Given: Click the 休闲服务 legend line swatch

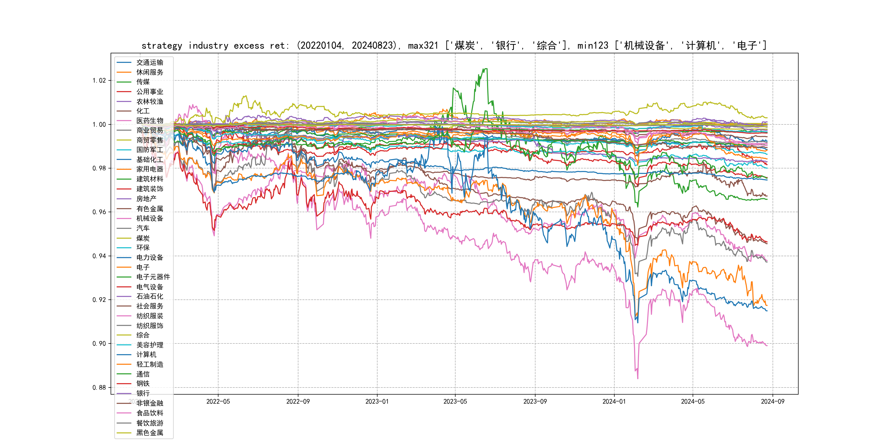Looking at the screenshot, I should pyautogui.click(x=124, y=72).
